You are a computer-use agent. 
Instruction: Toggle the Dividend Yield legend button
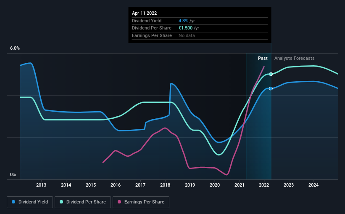[x=30, y=202]
